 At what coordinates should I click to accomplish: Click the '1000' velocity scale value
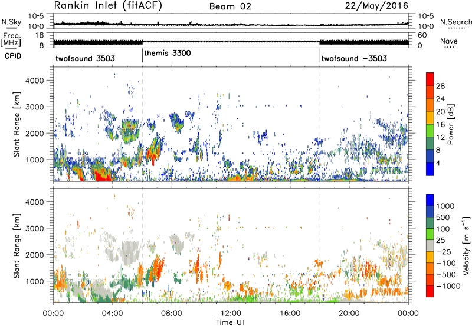[445, 206]
